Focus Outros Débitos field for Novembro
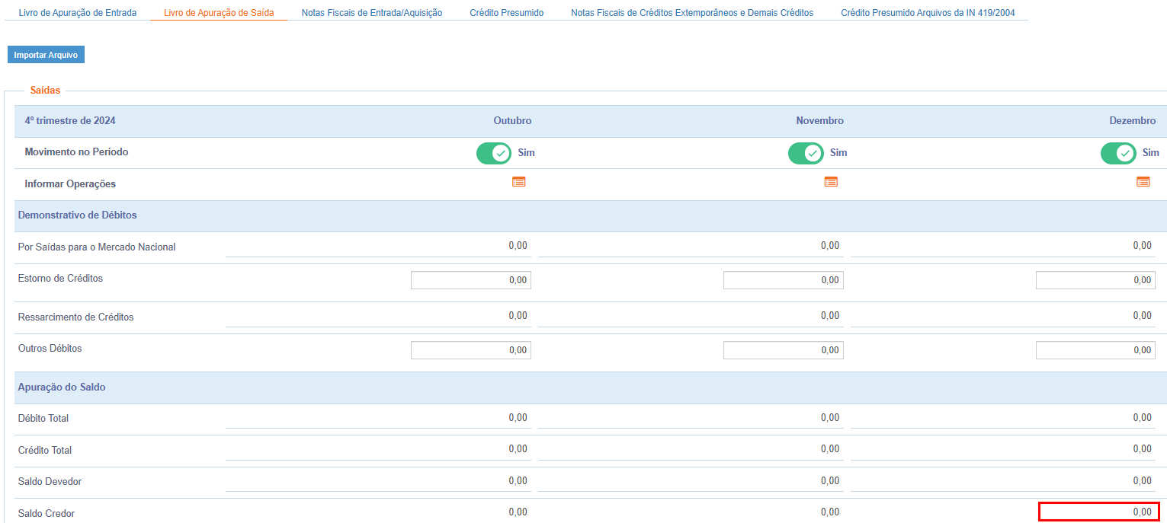The width and height of the screenshot is (1167, 523). (783, 350)
